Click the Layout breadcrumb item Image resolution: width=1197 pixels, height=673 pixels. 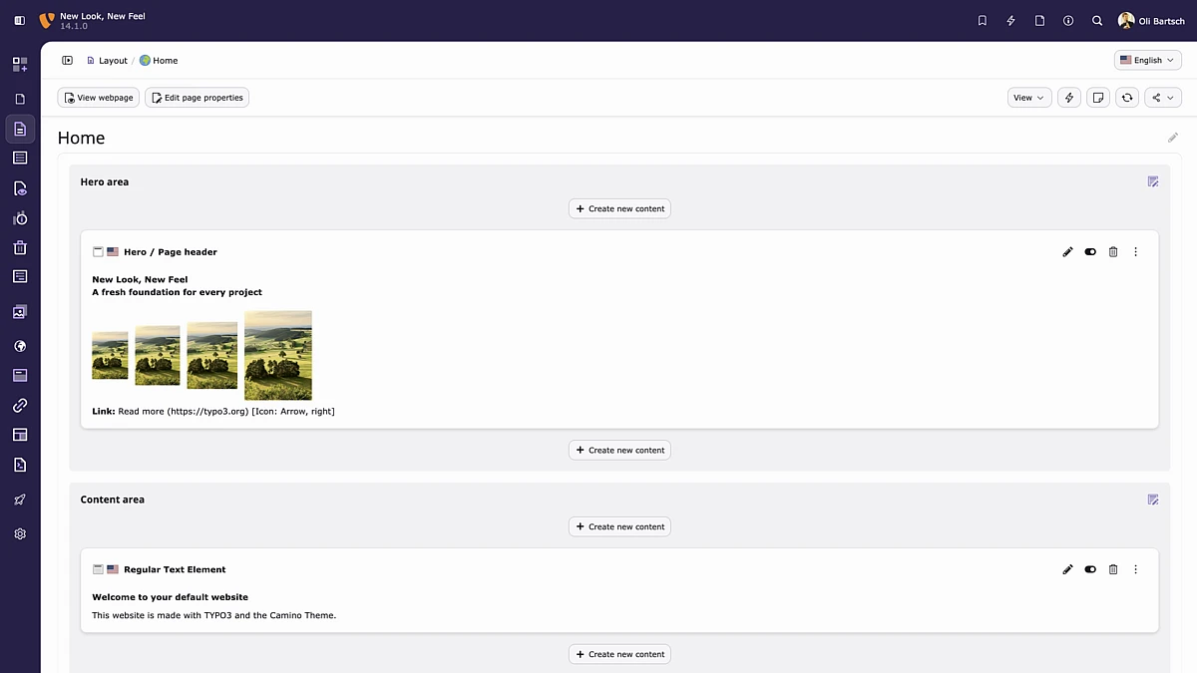[112, 61]
